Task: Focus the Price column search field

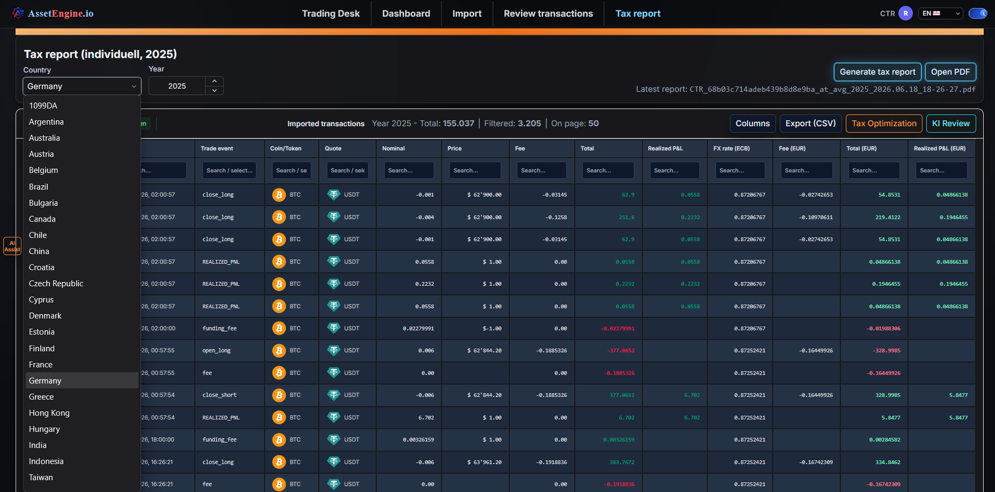Action: 475,170
